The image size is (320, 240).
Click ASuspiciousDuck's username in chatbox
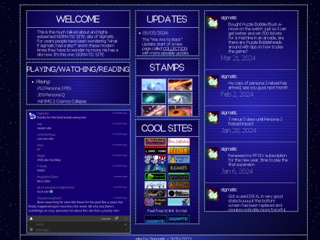(49, 198)
